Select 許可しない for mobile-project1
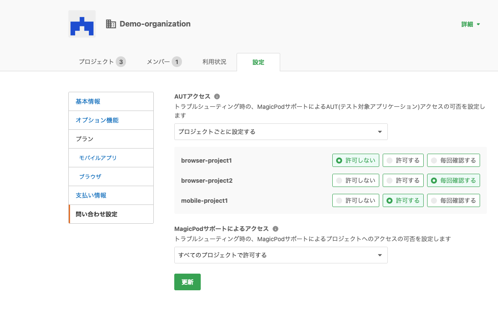498x324 pixels. click(x=356, y=200)
